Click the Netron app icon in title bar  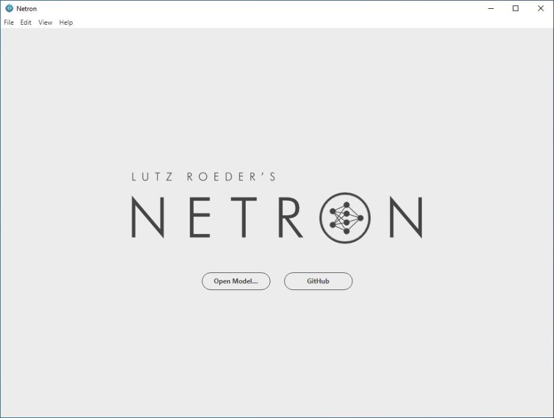[9, 8]
